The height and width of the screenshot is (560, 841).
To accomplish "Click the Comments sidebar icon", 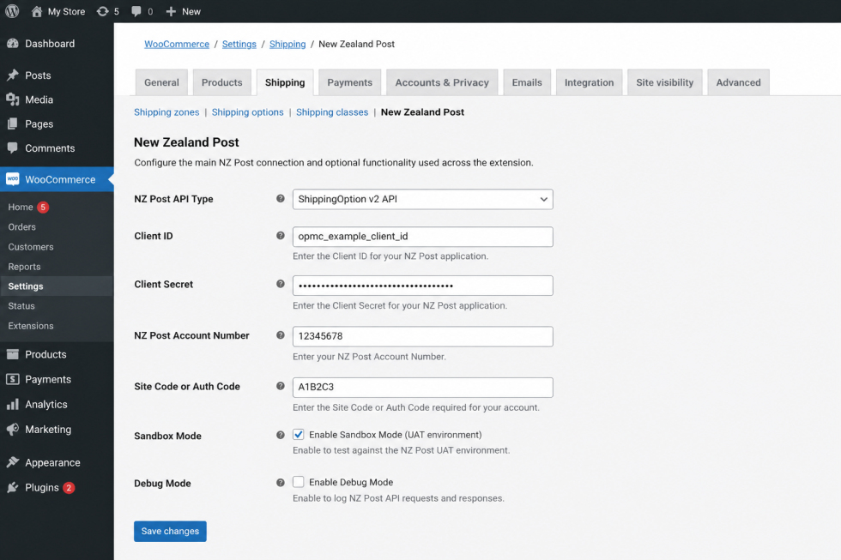I will [12, 148].
